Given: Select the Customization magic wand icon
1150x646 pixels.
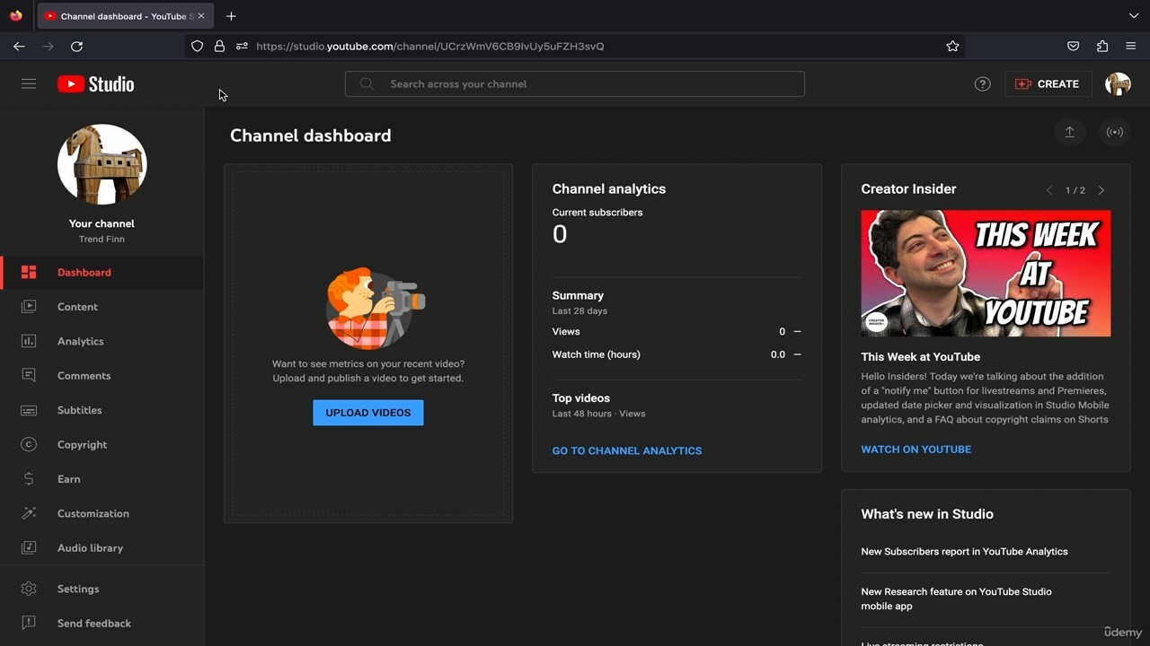Looking at the screenshot, I should (29, 513).
